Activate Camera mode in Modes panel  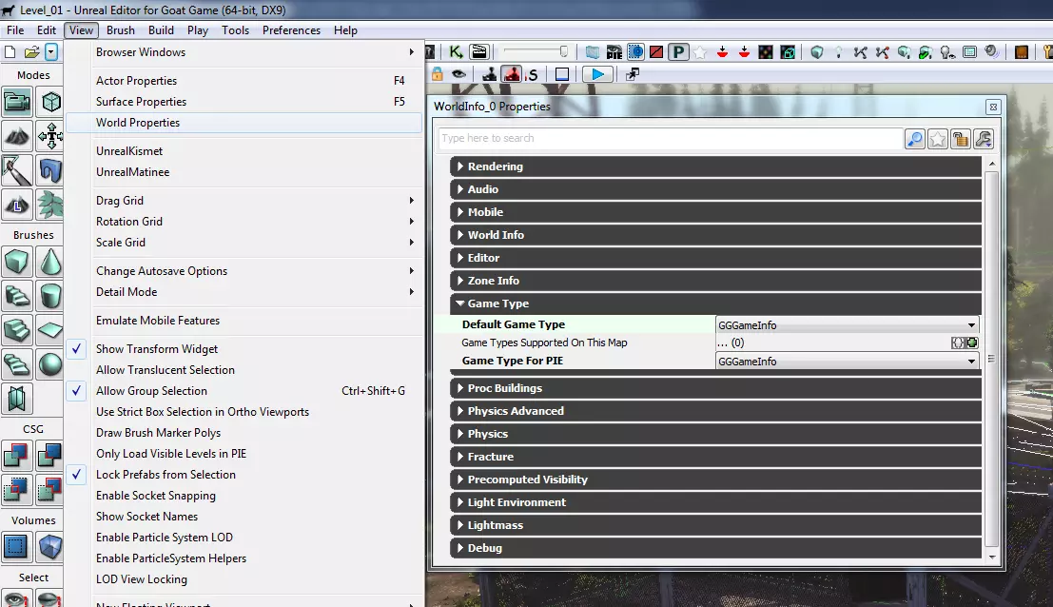17,102
